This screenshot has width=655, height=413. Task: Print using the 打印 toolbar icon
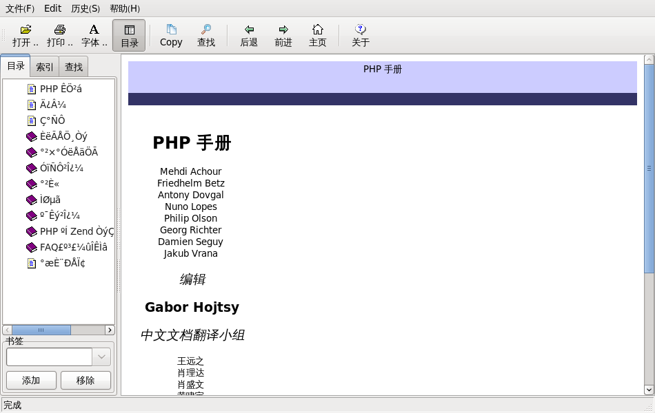tap(60, 36)
